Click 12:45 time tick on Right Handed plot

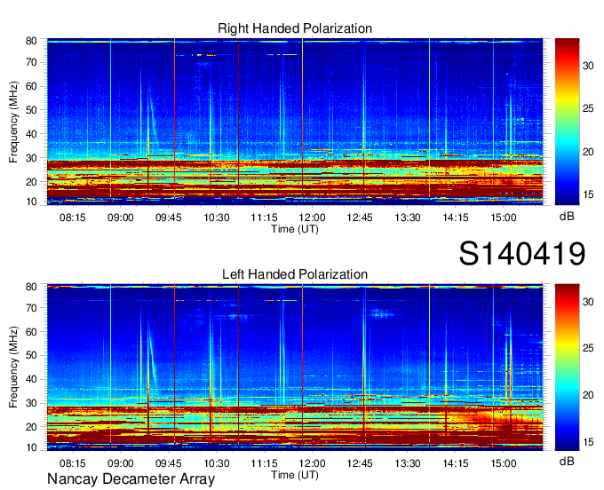[x=360, y=217]
